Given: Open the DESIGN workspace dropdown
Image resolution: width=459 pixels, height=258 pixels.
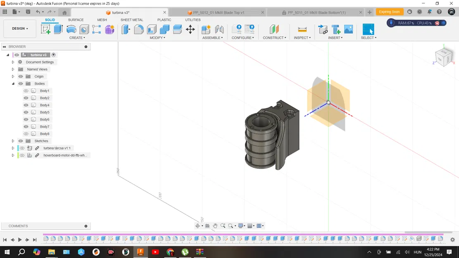Looking at the screenshot, I should point(20,29).
